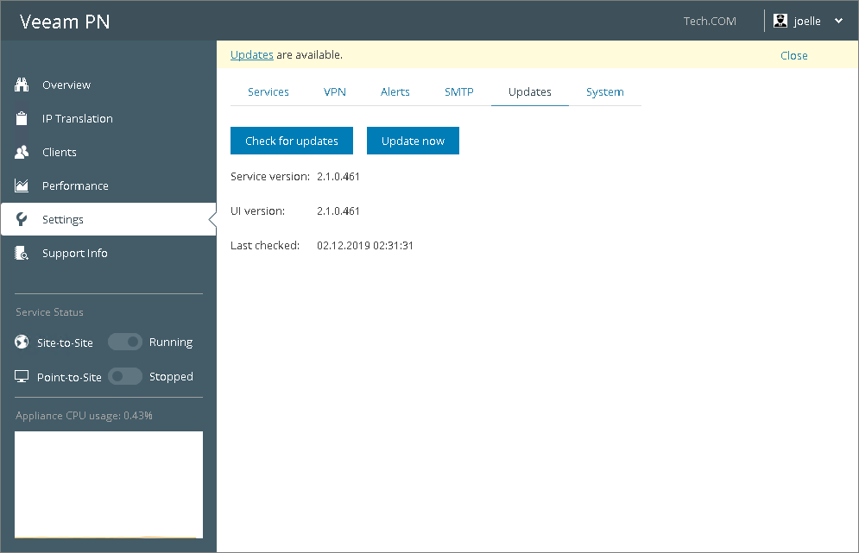Select the Updates tab
Image resolution: width=859 pixels, height=553 pixels.
pyautogui.click(x=530, y=92)
